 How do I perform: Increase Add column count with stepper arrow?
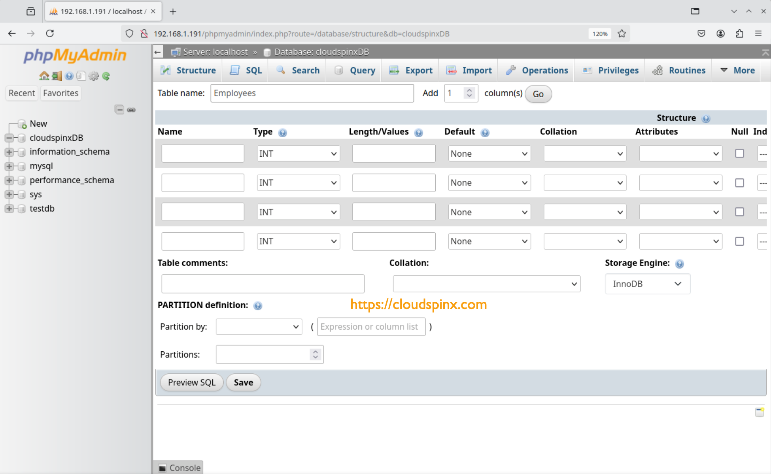[x=469, y=90]
